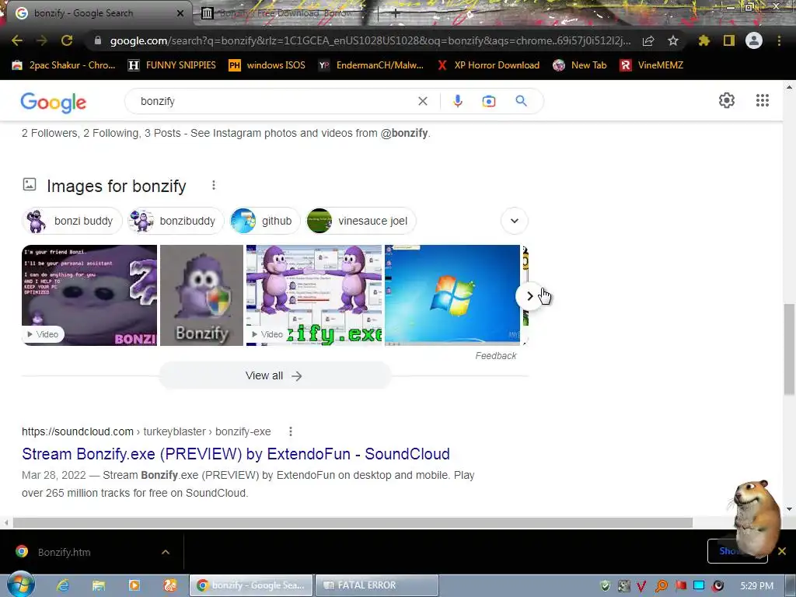Open Stream Bonzify.exe SoundCloud link

pyautogui.click(x=236, y=454)
